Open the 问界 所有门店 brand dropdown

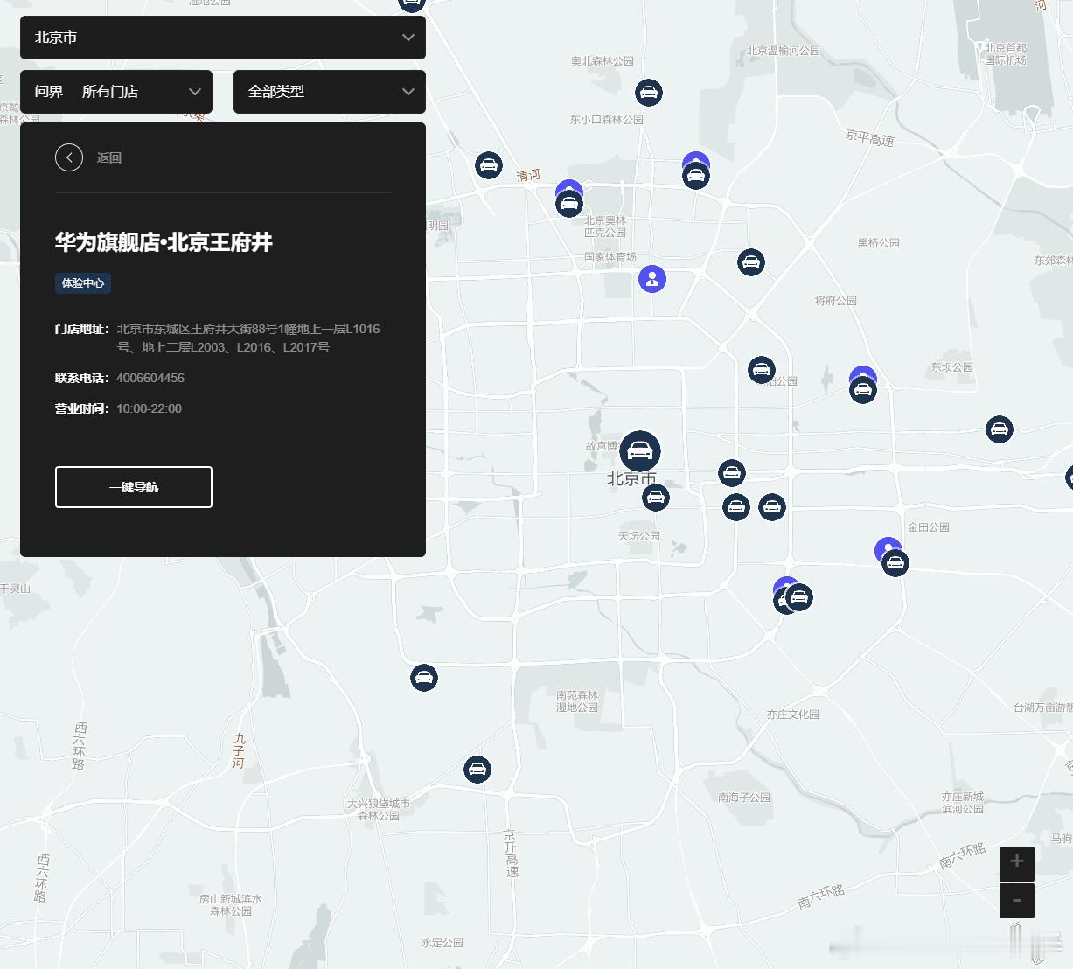click(x=116, y=92)
